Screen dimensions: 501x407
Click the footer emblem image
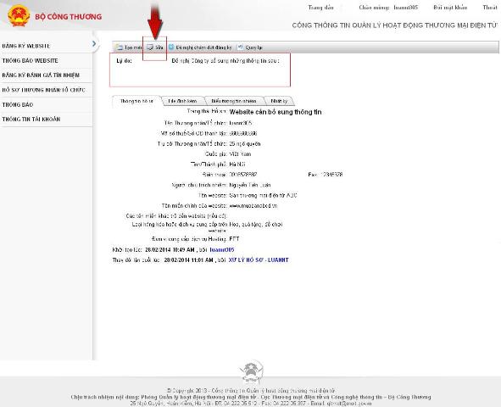[251, 372]
